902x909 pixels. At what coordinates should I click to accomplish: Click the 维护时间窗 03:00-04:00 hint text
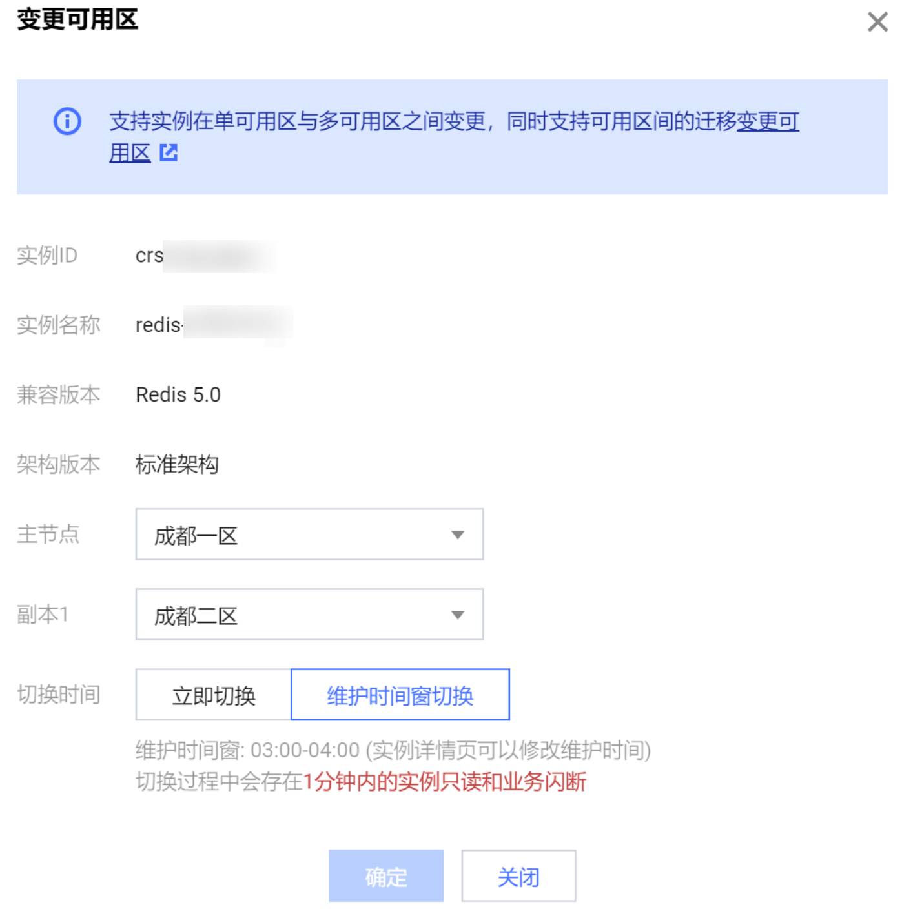pos(393,750)
